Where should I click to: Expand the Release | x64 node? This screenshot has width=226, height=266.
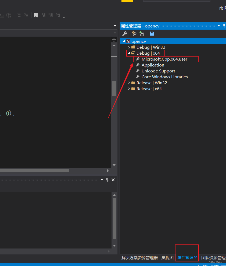[x=129, y=89]
